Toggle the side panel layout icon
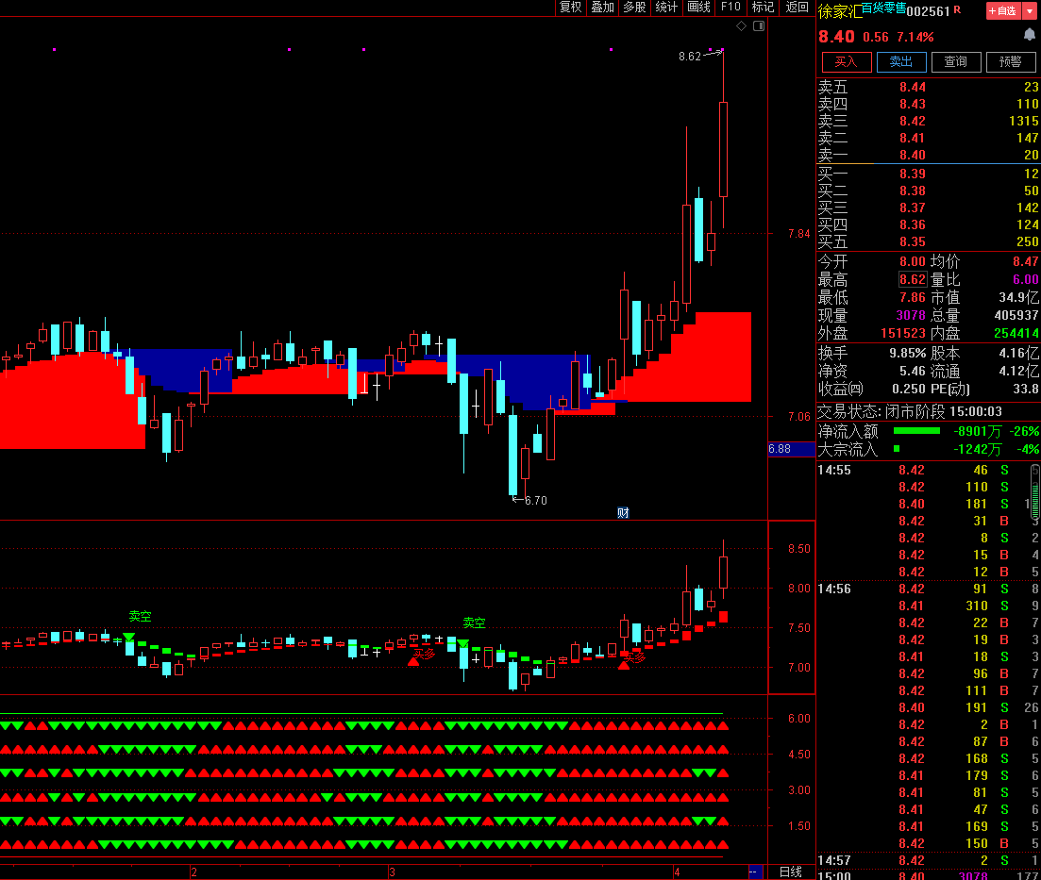This screenshot has width=1041, height=880. click(x=759, y=25)
